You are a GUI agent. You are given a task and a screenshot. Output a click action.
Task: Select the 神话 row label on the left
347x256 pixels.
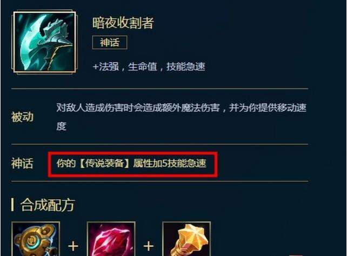pos(22,163)
